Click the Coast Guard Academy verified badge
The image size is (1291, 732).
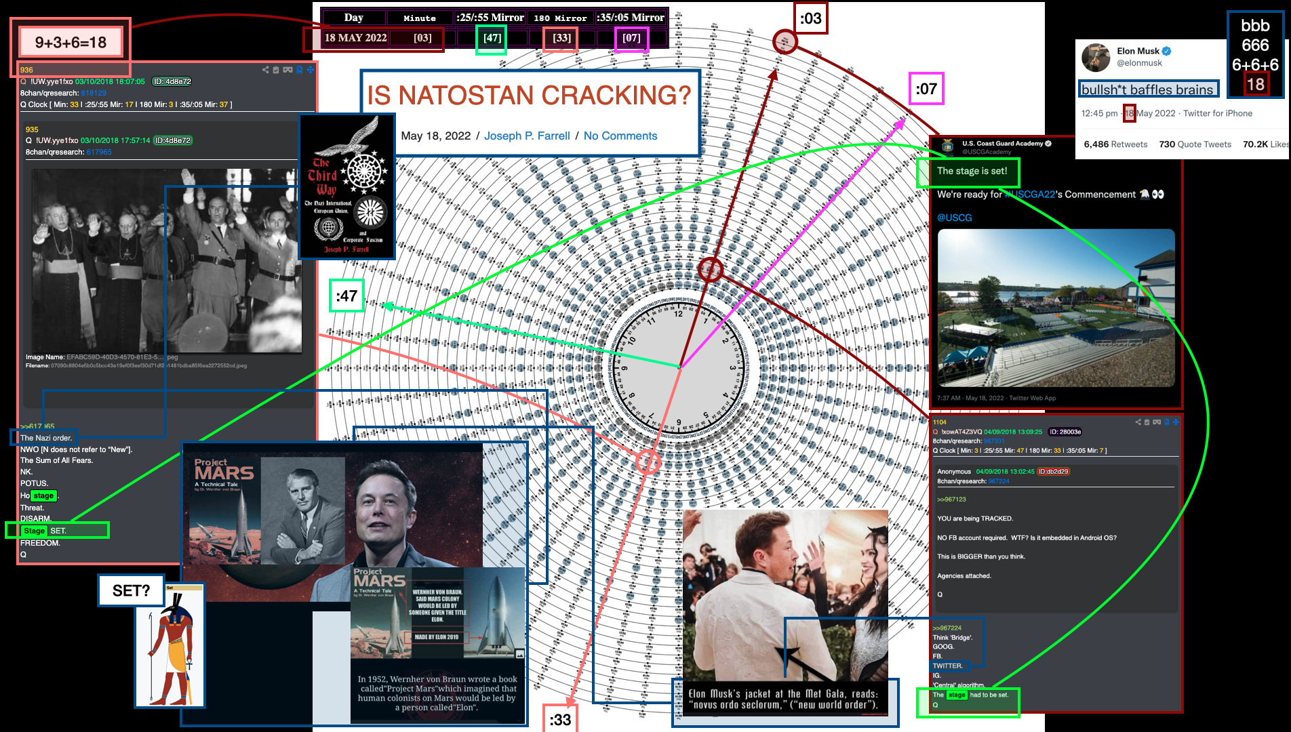(1048, 144)
